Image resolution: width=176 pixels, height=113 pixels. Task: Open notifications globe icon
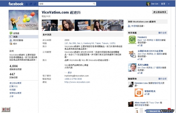click(35, 4)
